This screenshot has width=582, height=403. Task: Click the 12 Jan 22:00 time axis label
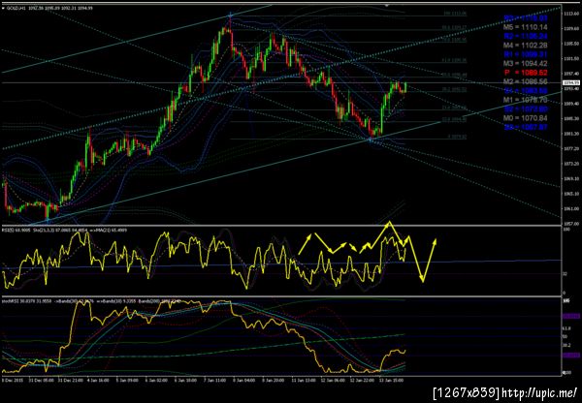pyautogui.click(x=364, y=381)
